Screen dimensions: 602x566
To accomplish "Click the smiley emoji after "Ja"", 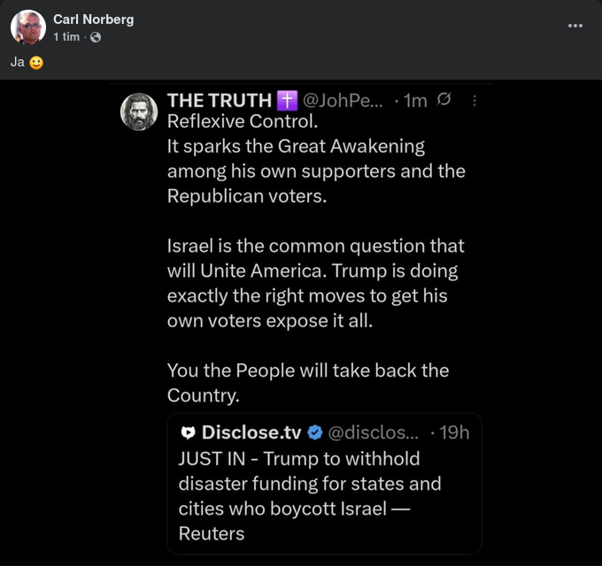I will [x=36, y=64].
